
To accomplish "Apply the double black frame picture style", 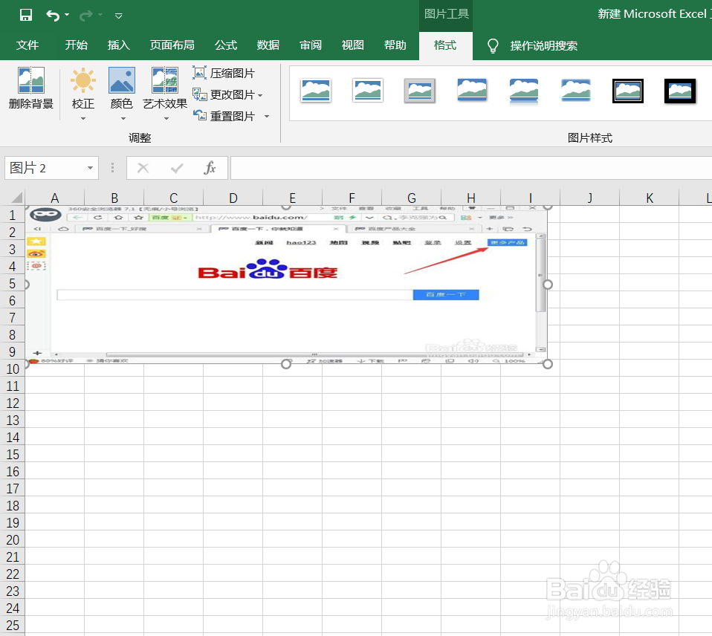I will tap(627, 91).
